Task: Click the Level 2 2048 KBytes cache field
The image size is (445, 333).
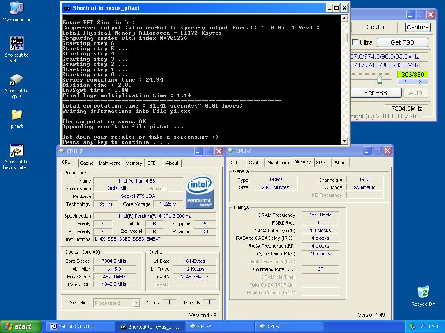Action: click(x=194, y=277)
